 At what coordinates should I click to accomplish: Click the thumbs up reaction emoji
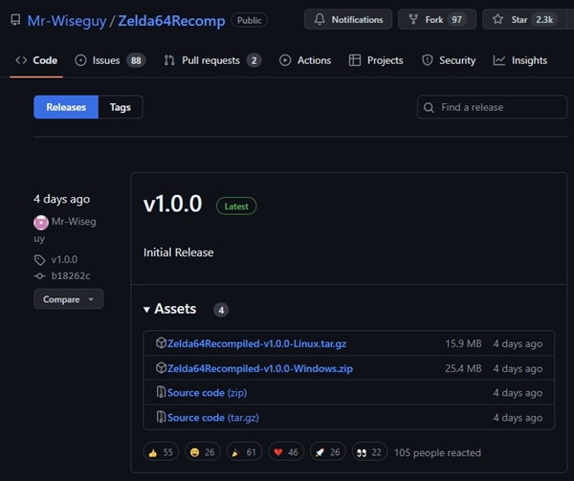click(154, 452)
